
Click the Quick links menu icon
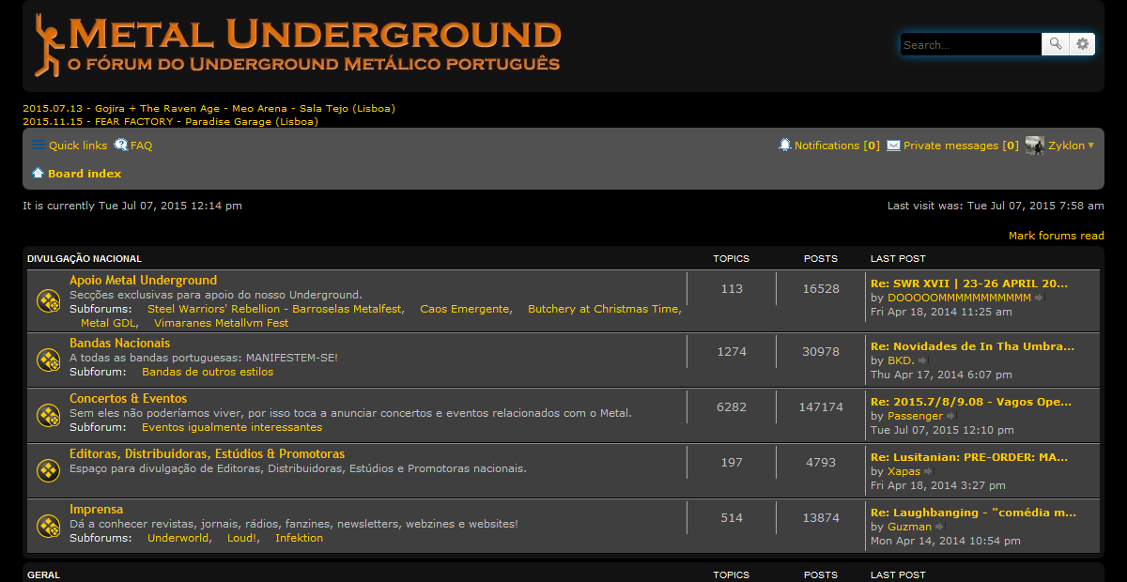[x=38, y=145]
